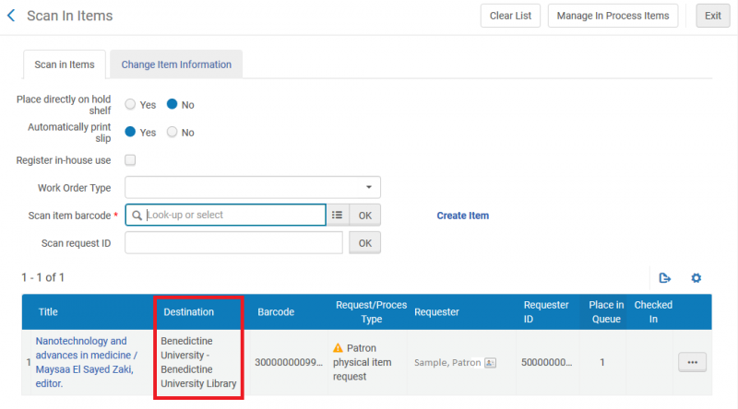
Task: Click the warning icon in Request/Process Type
Action: pyautogui.click(x=338, y=348)
